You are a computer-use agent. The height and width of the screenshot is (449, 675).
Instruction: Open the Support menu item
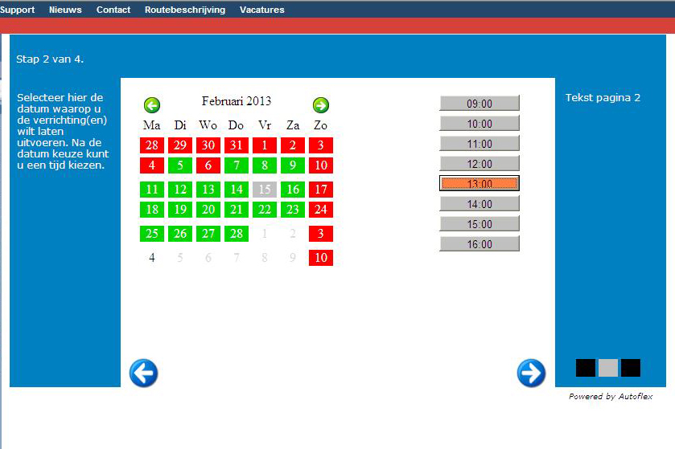point(18,10)
